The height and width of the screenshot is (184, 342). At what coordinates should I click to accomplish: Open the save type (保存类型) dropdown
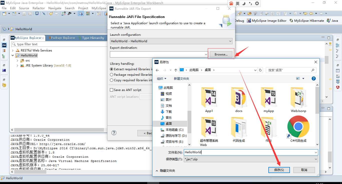[251, 159]
